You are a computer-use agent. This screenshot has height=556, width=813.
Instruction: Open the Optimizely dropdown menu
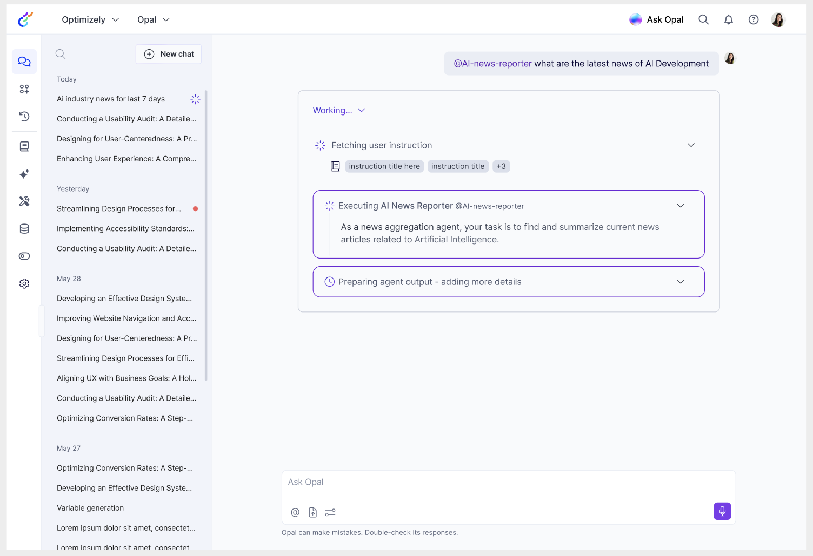click(x=90, y=19)
